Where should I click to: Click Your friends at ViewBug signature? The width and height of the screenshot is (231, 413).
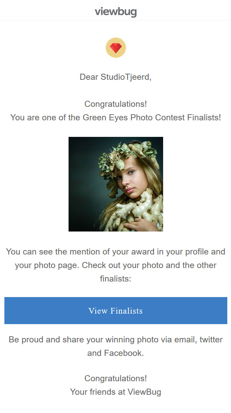(115, 392)
